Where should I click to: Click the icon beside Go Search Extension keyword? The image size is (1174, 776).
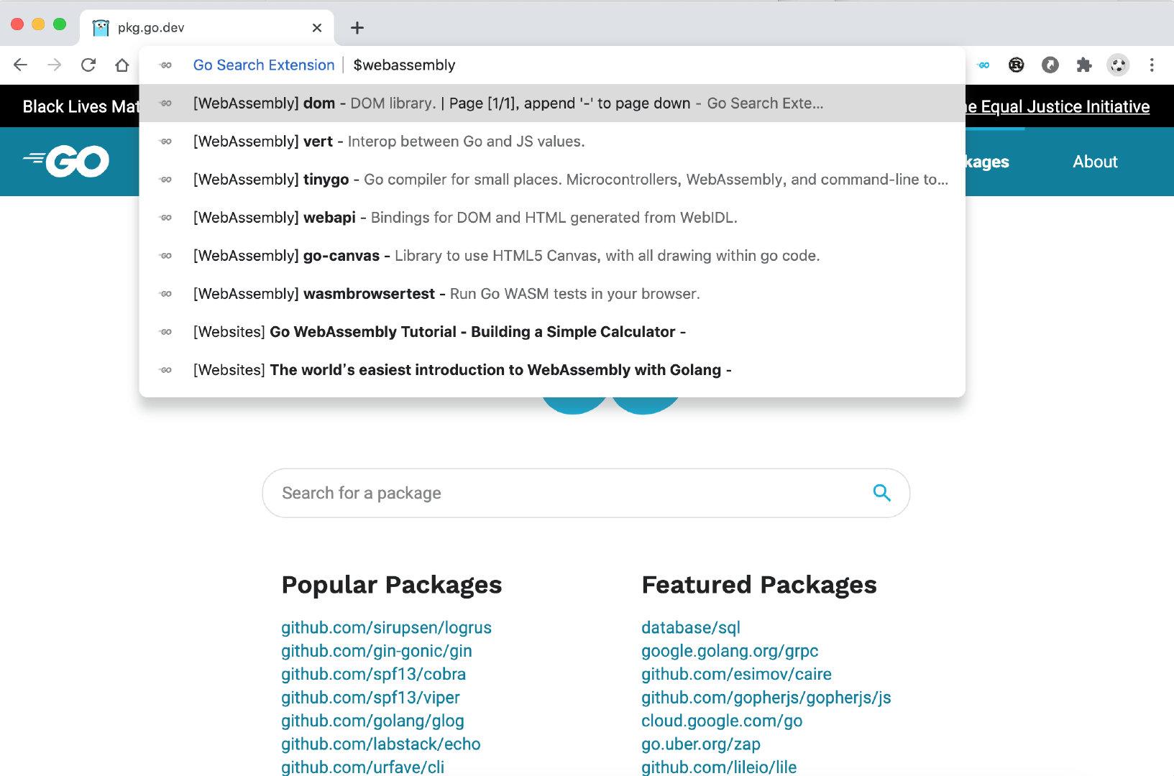coord(166,65)
